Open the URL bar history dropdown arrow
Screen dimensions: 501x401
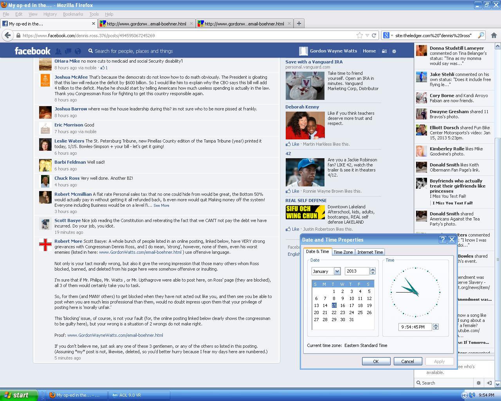pos(367,35)
